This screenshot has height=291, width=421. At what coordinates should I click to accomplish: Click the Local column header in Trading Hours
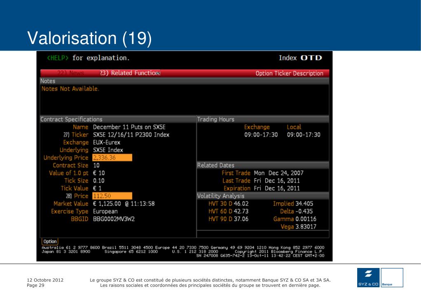(x=294, y=127)
